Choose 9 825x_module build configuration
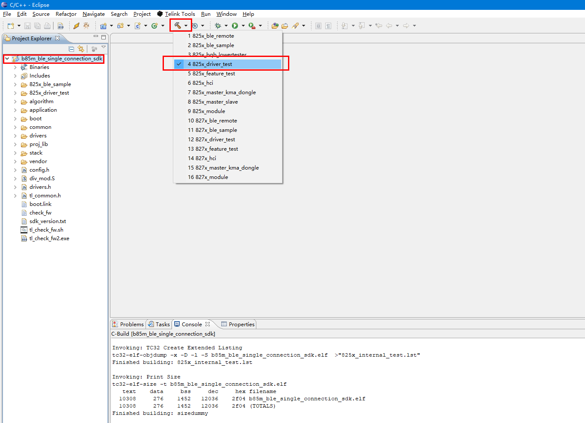585x423 pixels. (228, 111)
